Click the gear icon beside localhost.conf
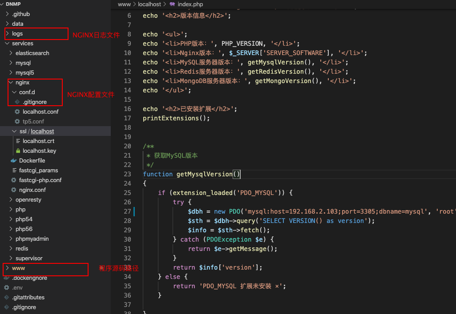Viewport: 456px width, 314px height. click(x=17, y=112)
